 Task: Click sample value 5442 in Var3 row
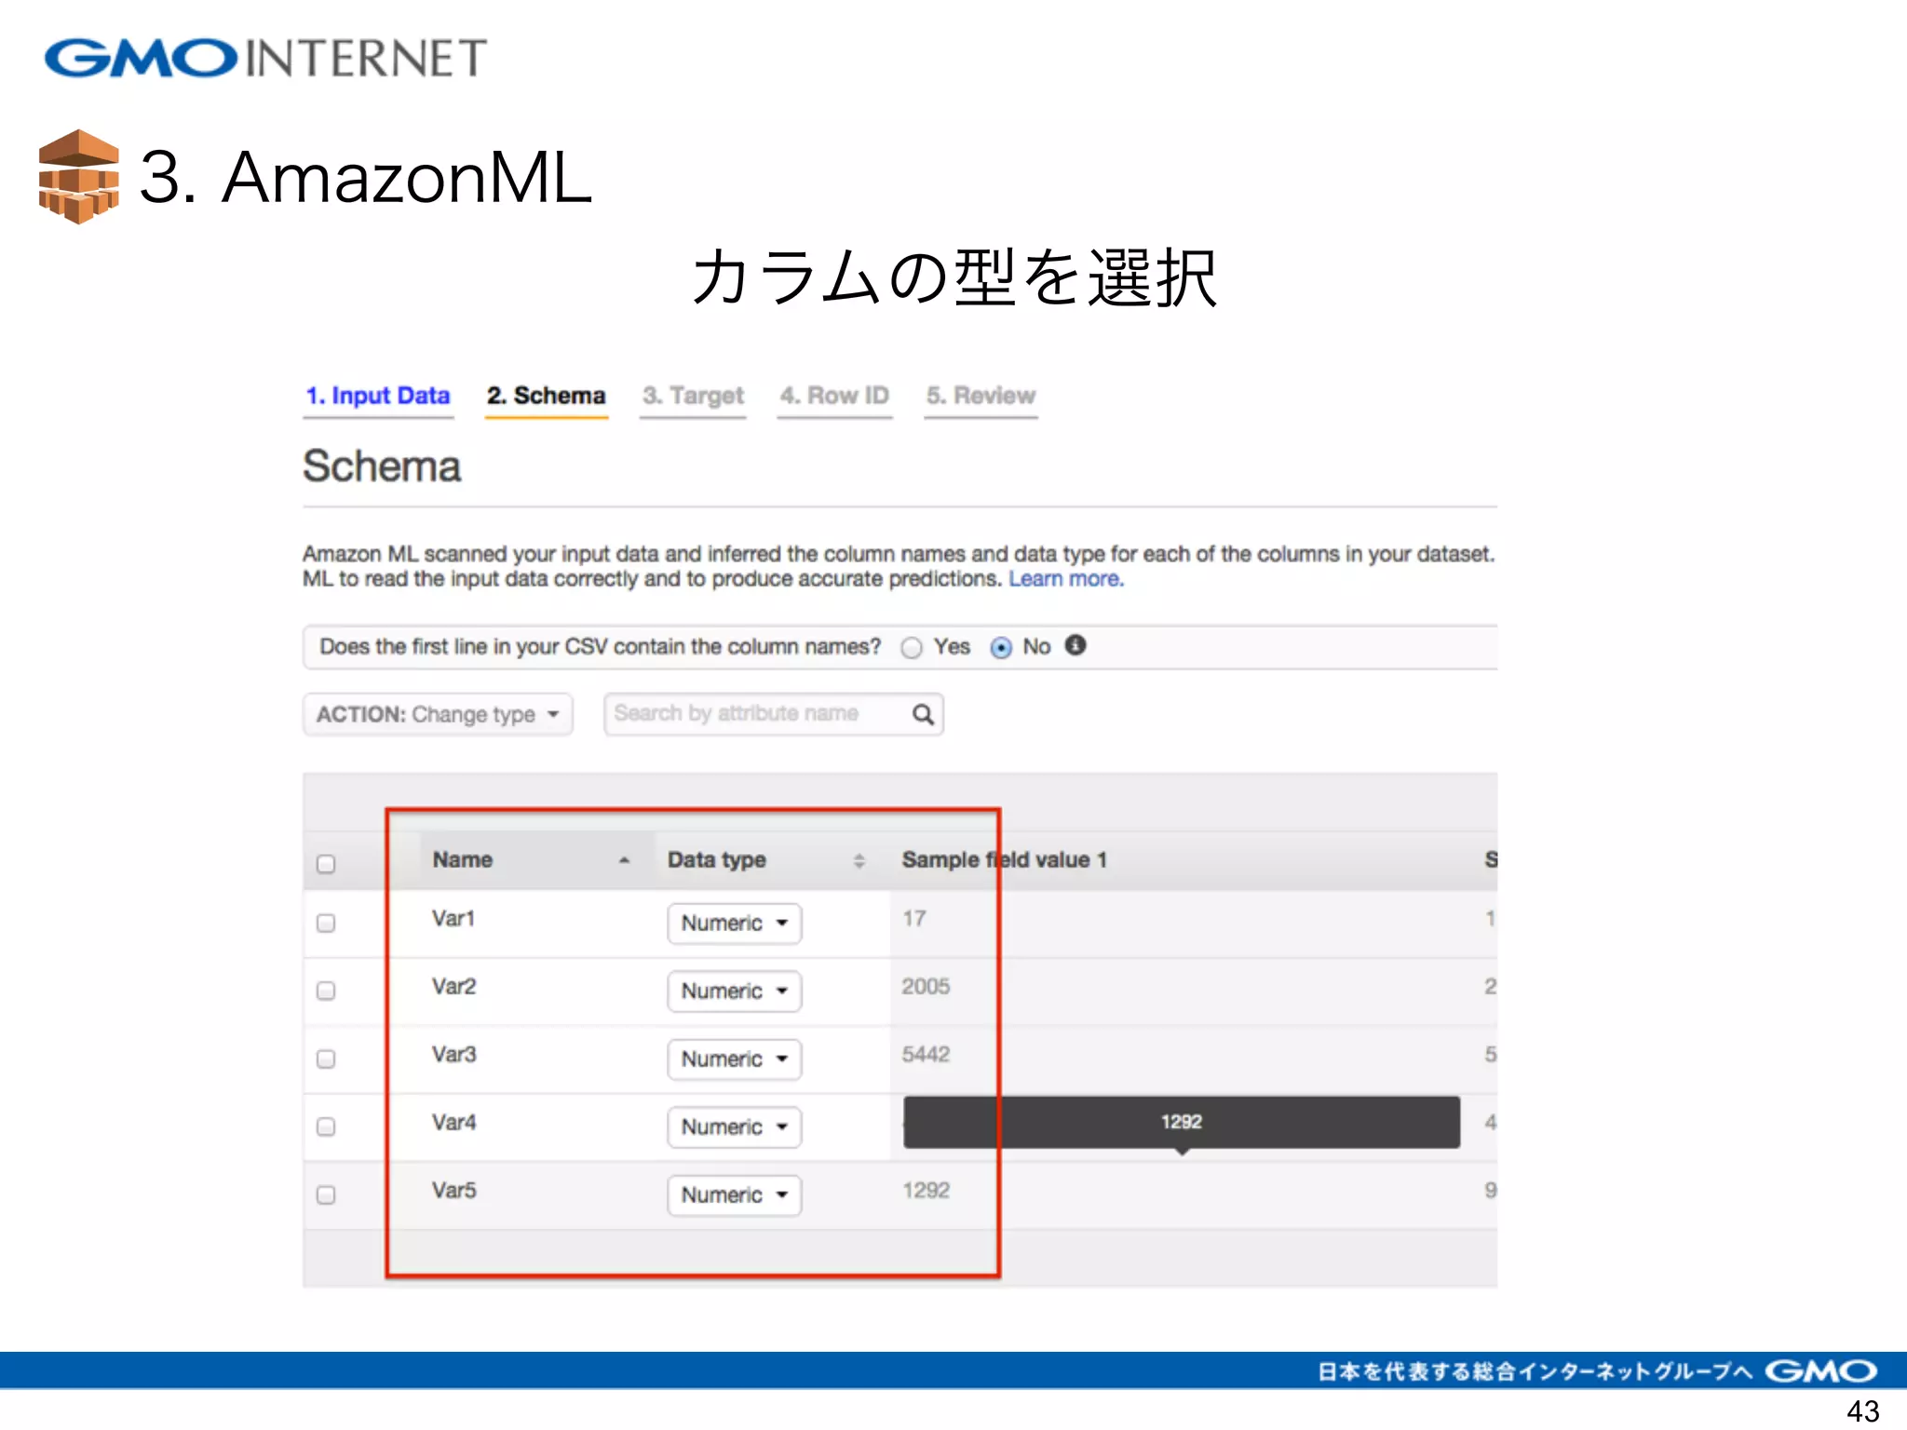pos(926,1055)
